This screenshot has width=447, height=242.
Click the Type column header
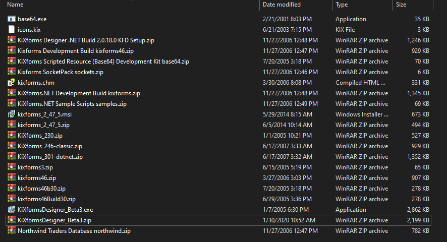342,5
